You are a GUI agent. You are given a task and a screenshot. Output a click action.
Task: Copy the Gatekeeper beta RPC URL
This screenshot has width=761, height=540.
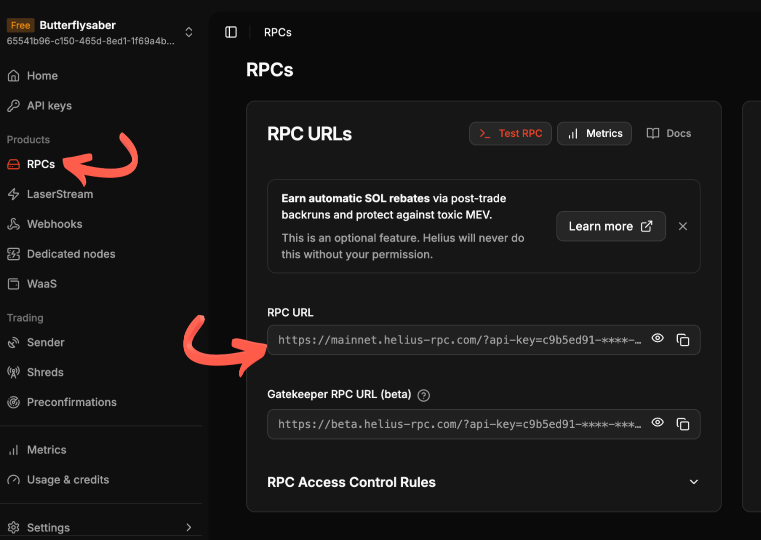(x=683, y=424)
